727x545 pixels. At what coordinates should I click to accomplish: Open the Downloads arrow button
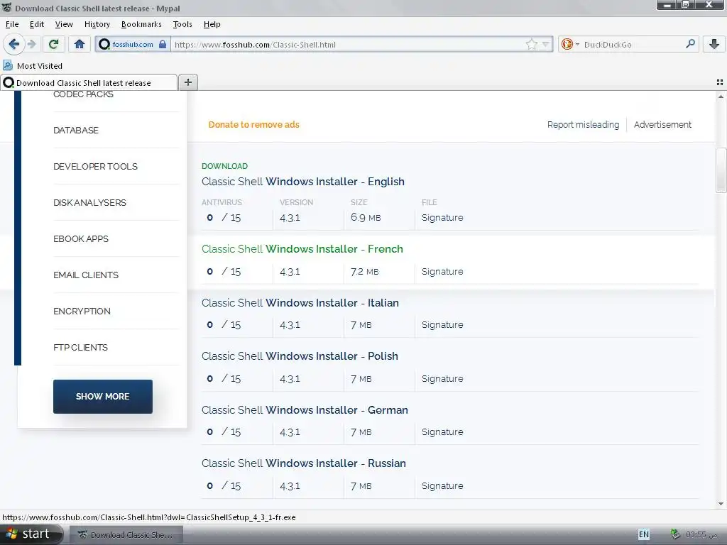pyautogui.click(x=714, y=44)
